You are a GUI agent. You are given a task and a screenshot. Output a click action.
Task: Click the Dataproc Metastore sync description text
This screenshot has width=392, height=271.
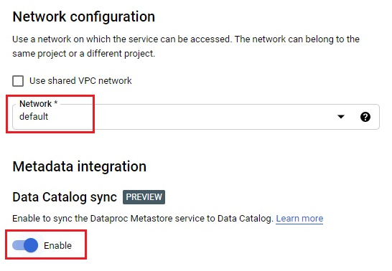(x=142, y=219)
